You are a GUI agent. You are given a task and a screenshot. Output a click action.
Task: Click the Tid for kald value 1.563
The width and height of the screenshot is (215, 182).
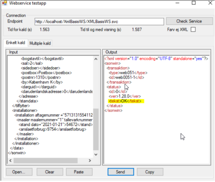(x=44, y=29)
